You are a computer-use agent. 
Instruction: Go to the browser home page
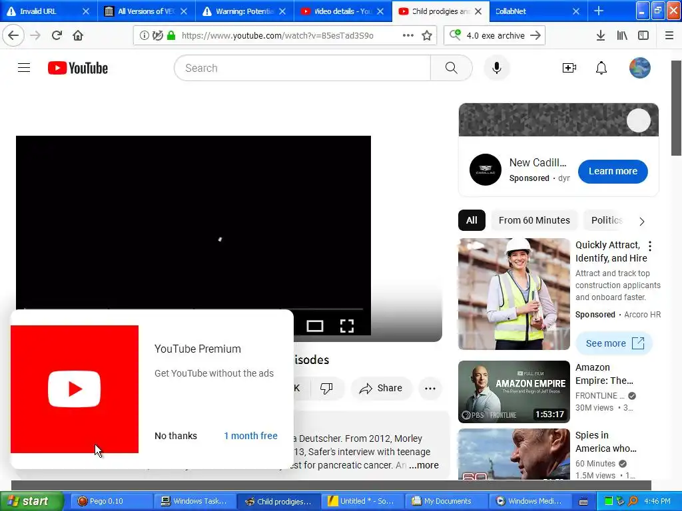click(78, 35)
